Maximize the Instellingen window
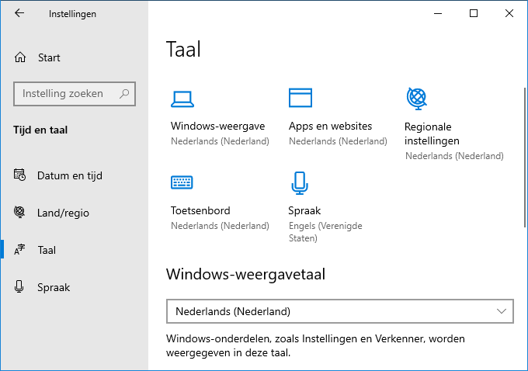Viewport: 528px width, 371px height. (474, 13)
